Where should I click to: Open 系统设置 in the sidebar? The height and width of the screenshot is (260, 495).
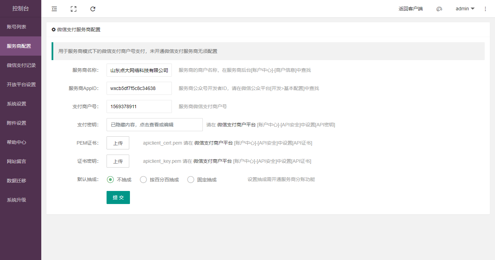point(21,104)
